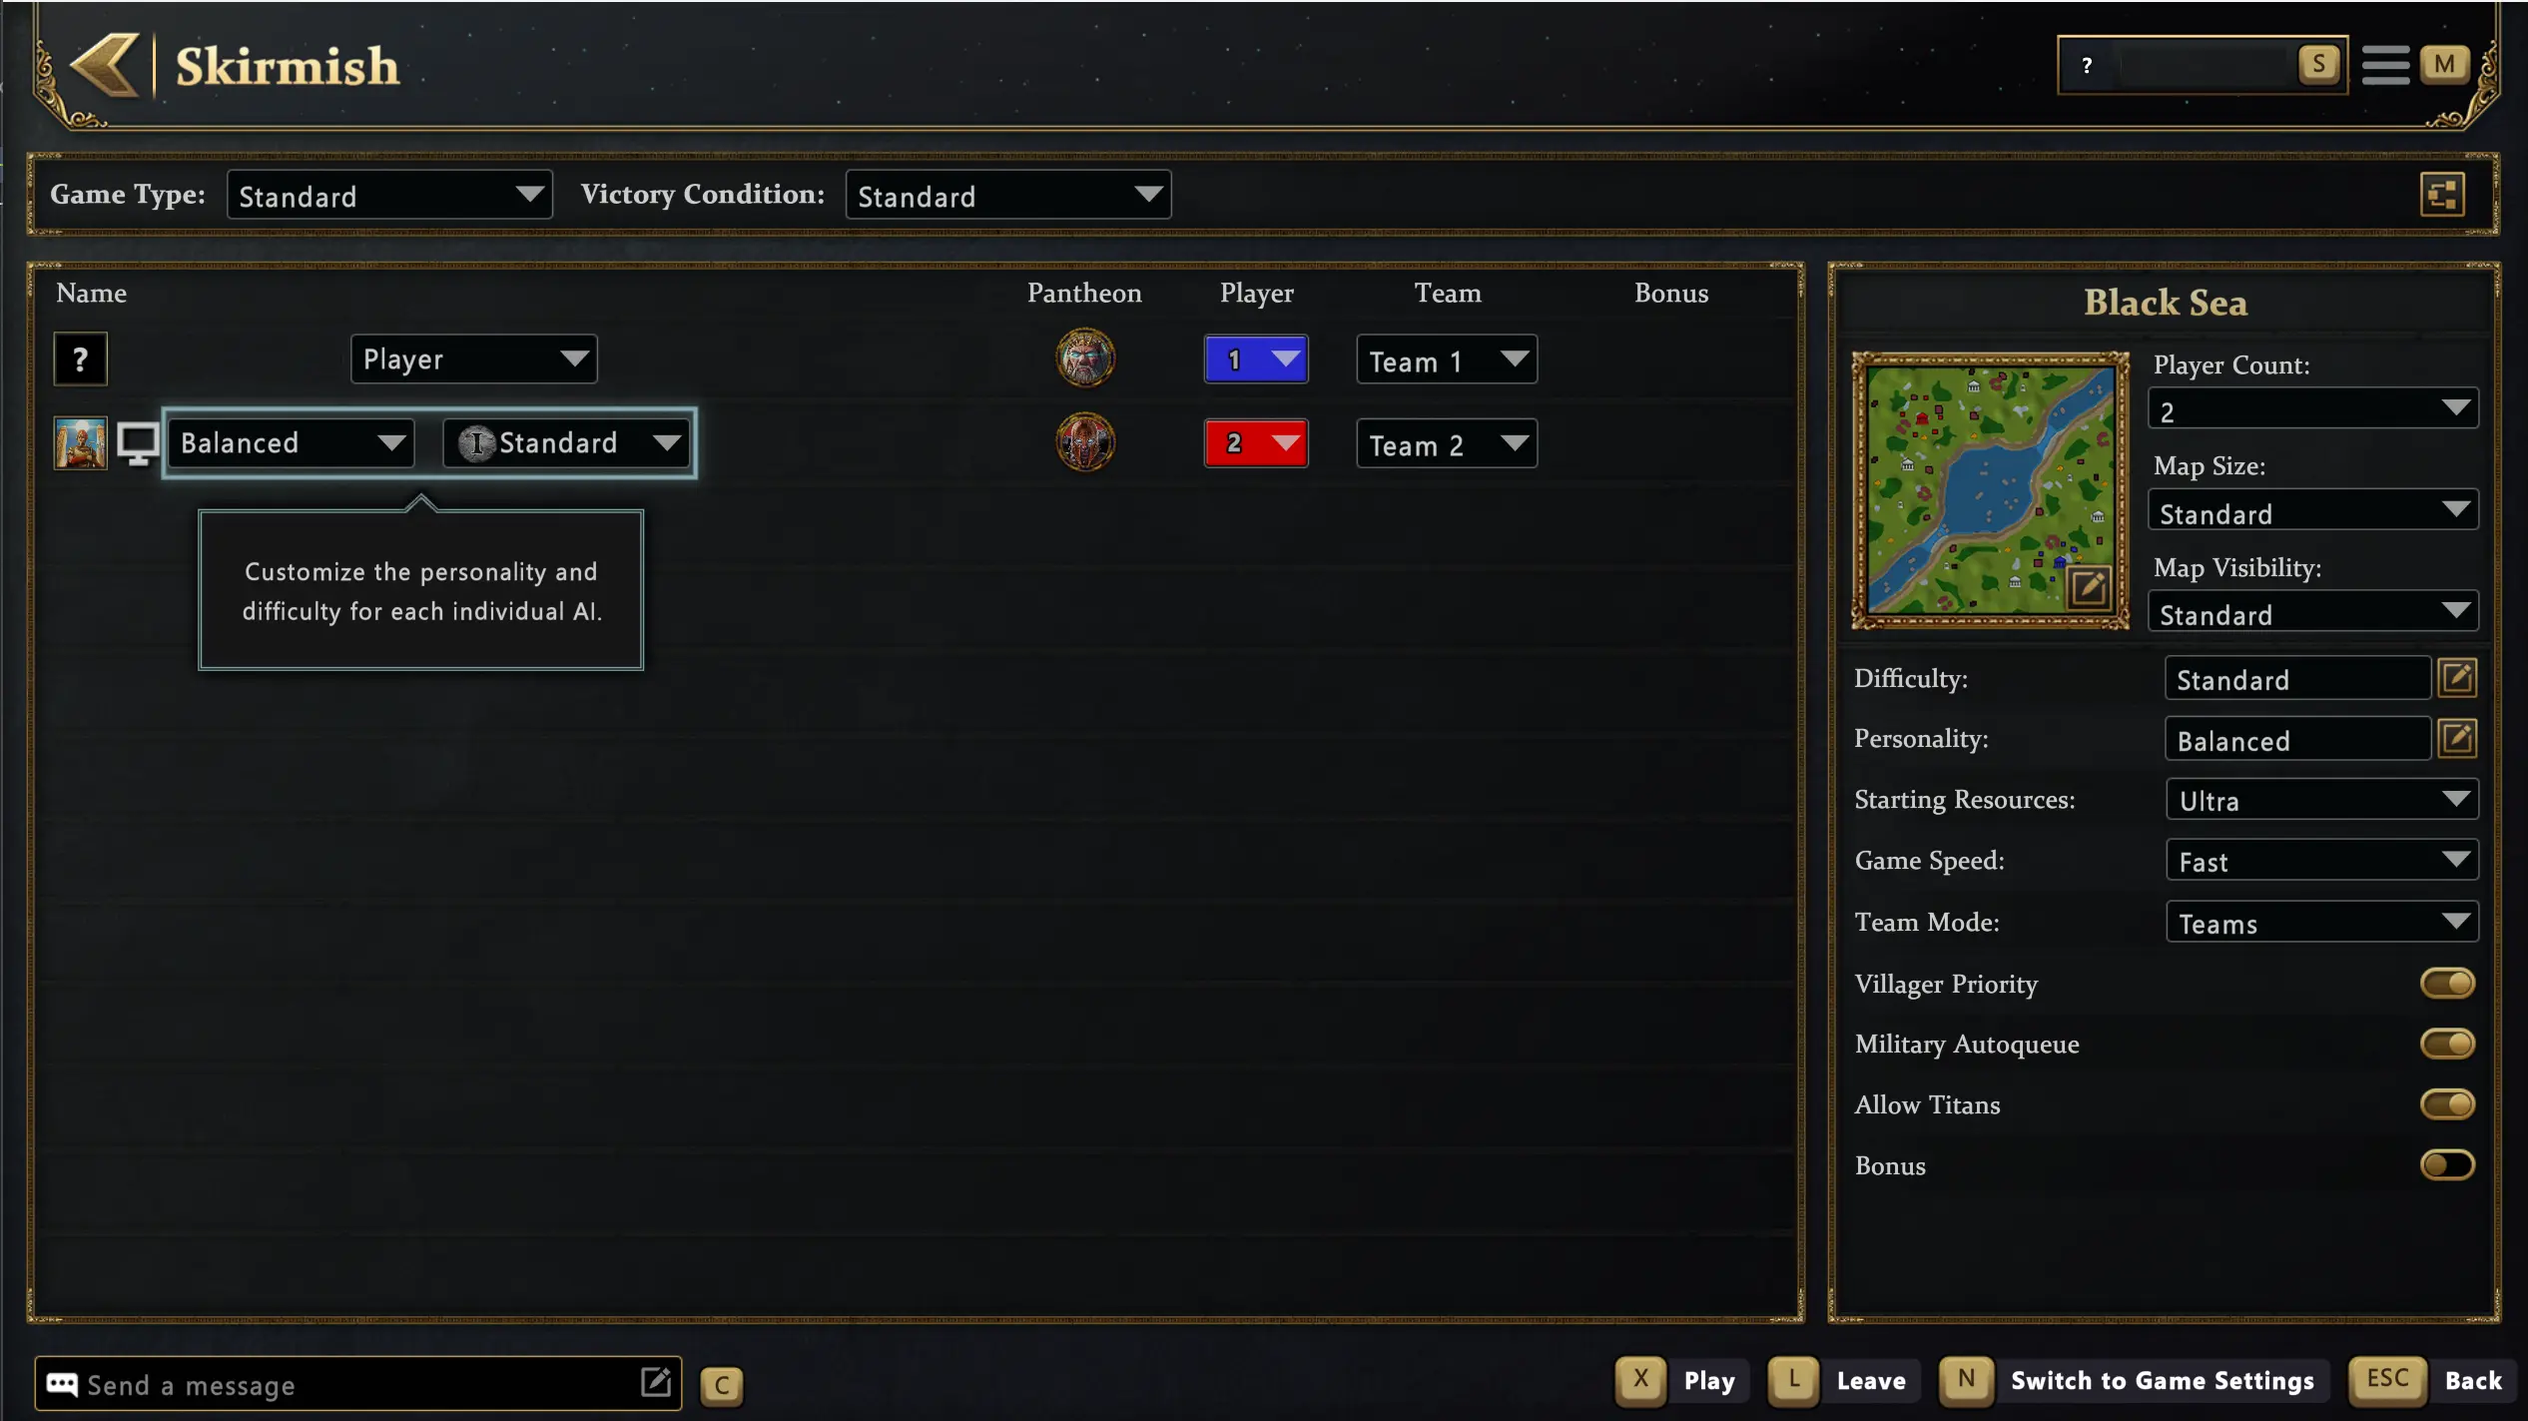The height and width of the screenshot is (1421, 2528).
Task: Turn off Military Autoqueue switch
Action: point(2447,1044)
